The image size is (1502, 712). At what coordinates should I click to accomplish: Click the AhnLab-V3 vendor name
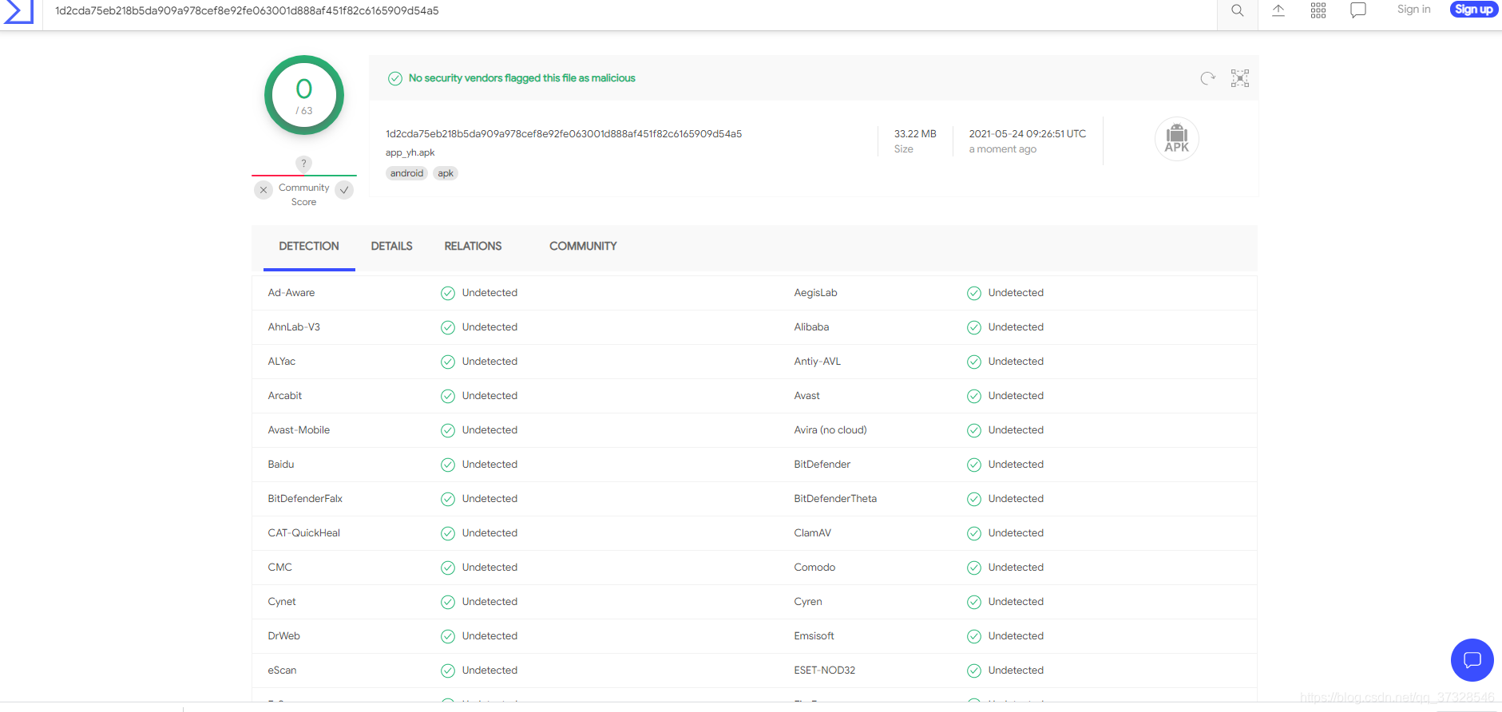click(294, 327)
